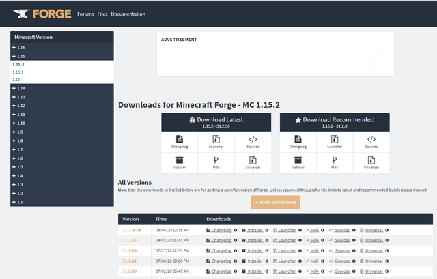Open Changelog under Download Recommended
The width and height of the screenshot is (437, 279).
coord(298,142)
